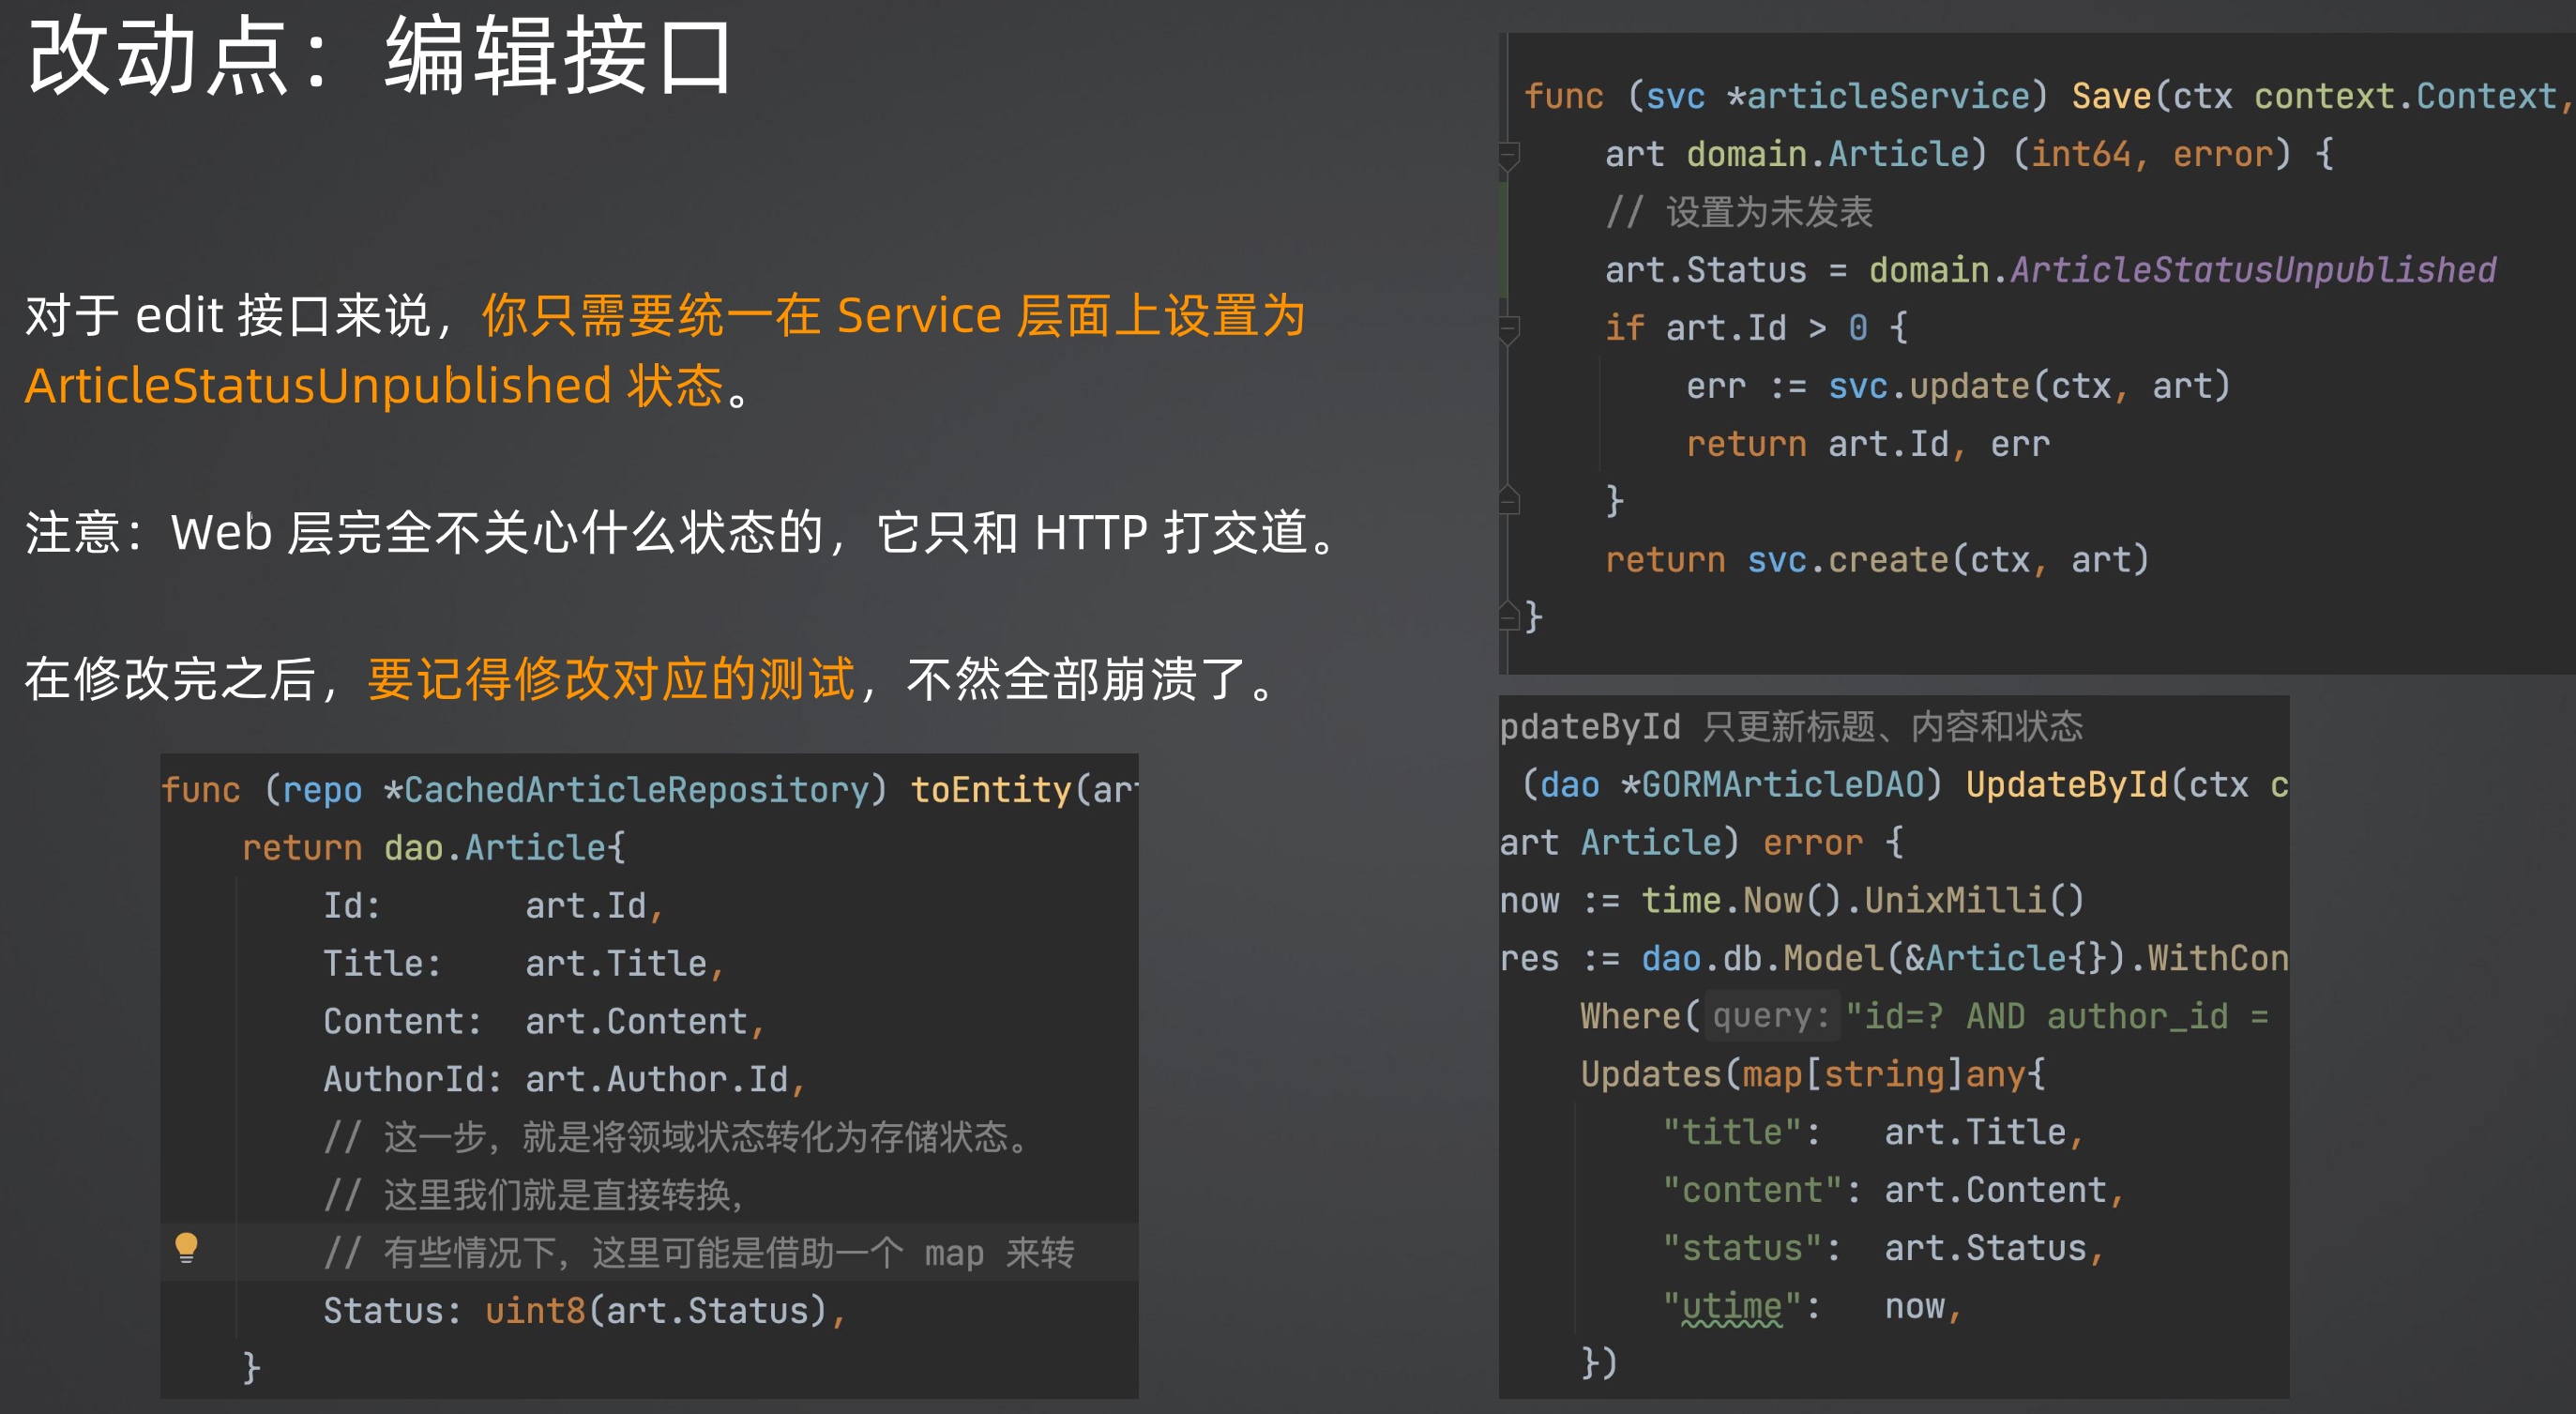This screenshot has width=2576, height=1414.
Task: Click the note 'Web 层完全不关心什么状态的'
Action: (x=497, y=533)
